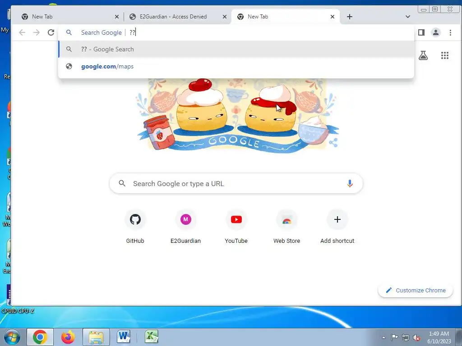The height and width of the screenshot is (346, 462).
Task: Open Windows Explorer from taskbar
Action: tap(96, 337)
